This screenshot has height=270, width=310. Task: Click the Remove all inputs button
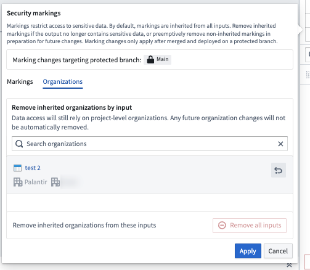(x=250, y=226)
